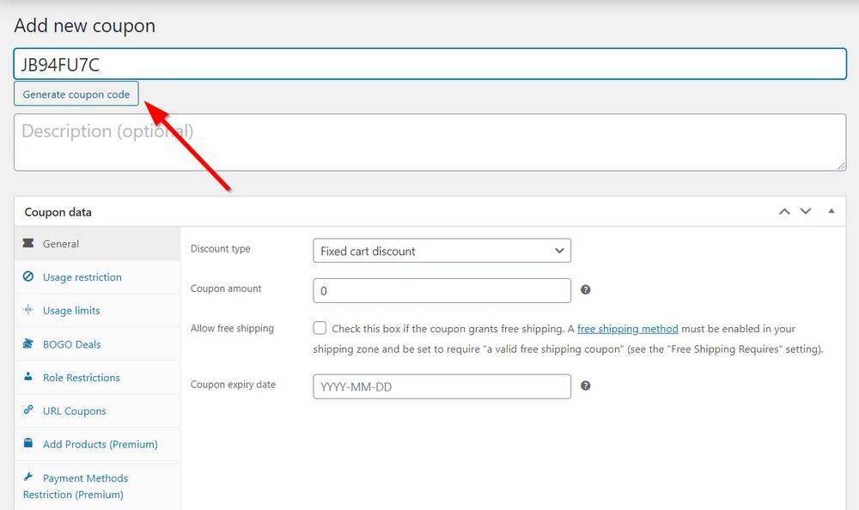Image resolution: width=859 pixels, height=510 pixels.
Task: Click help icon beside Coupon expiry date
Action: 586,386
